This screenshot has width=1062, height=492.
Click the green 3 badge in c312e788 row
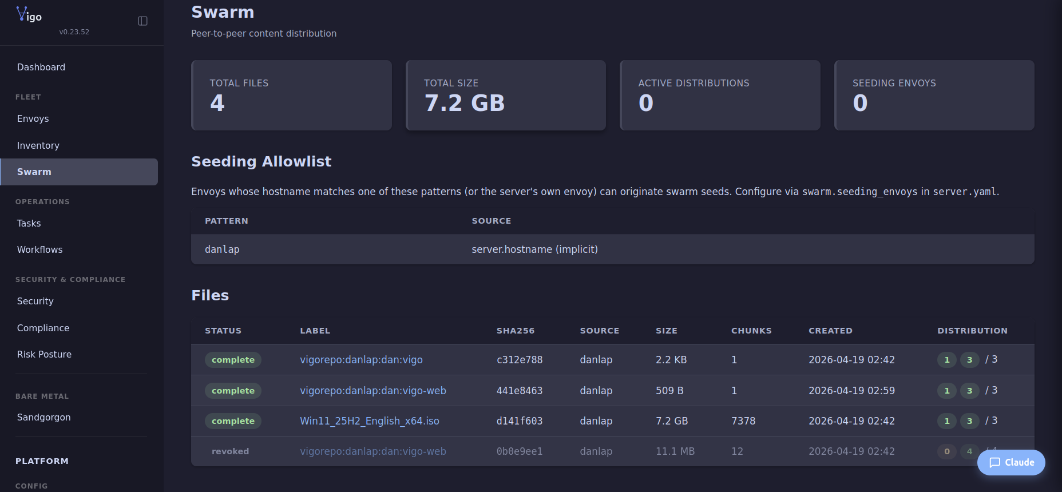pos(969,360)
